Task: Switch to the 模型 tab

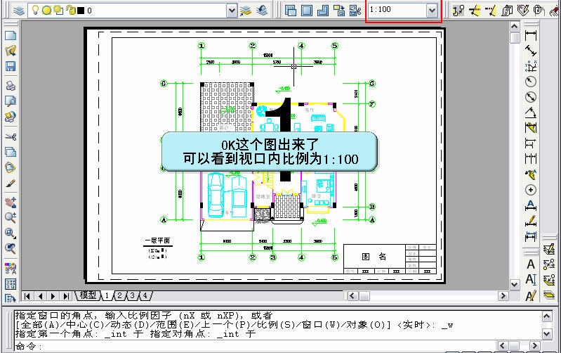Action: [88, 295]
